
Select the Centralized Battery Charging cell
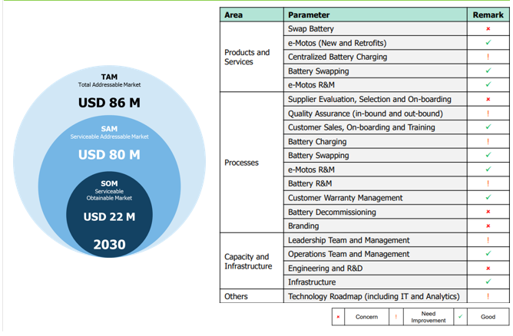(x=376, y=57)
